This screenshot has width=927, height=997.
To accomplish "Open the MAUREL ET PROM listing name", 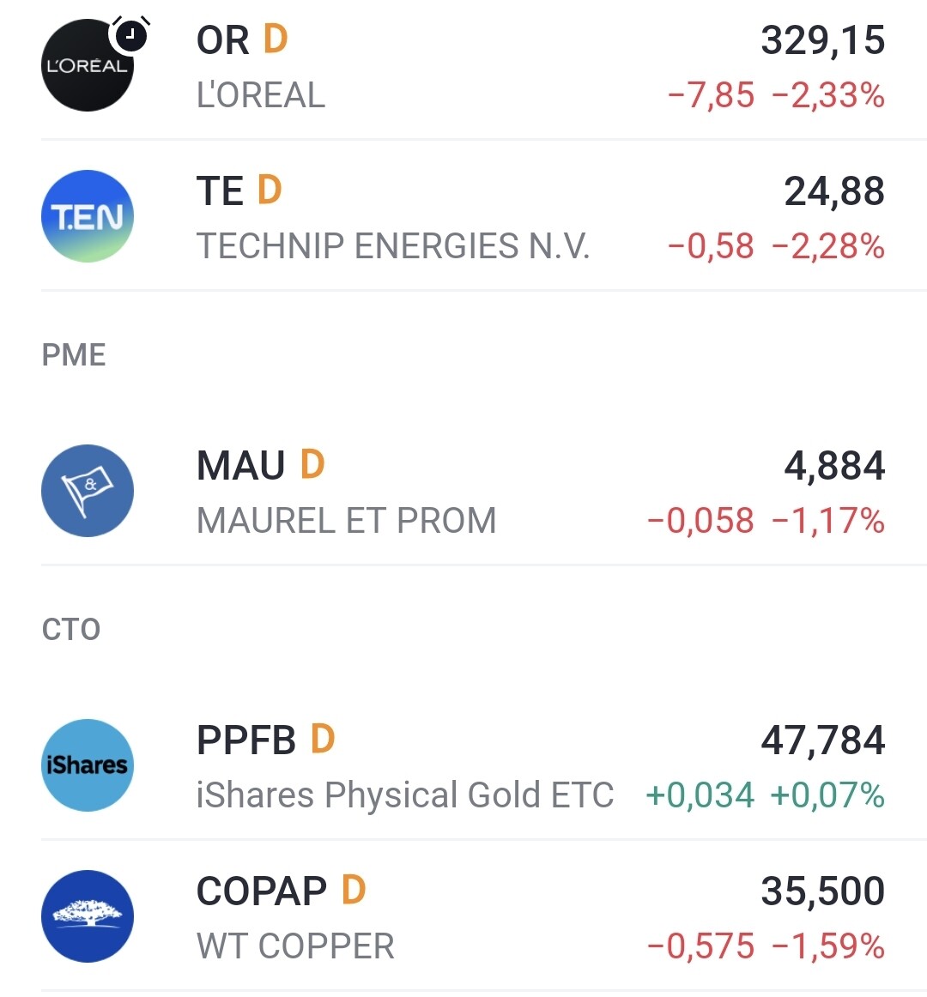I will tap(346, 521).
